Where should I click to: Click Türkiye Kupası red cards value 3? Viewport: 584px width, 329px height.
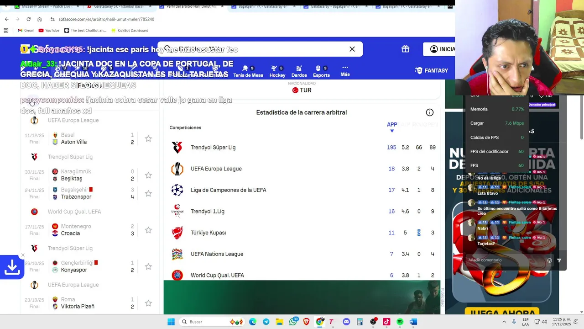(419, 233)
